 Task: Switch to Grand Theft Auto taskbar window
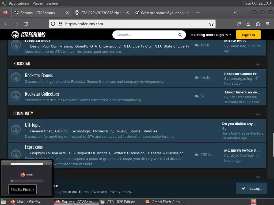166,202
